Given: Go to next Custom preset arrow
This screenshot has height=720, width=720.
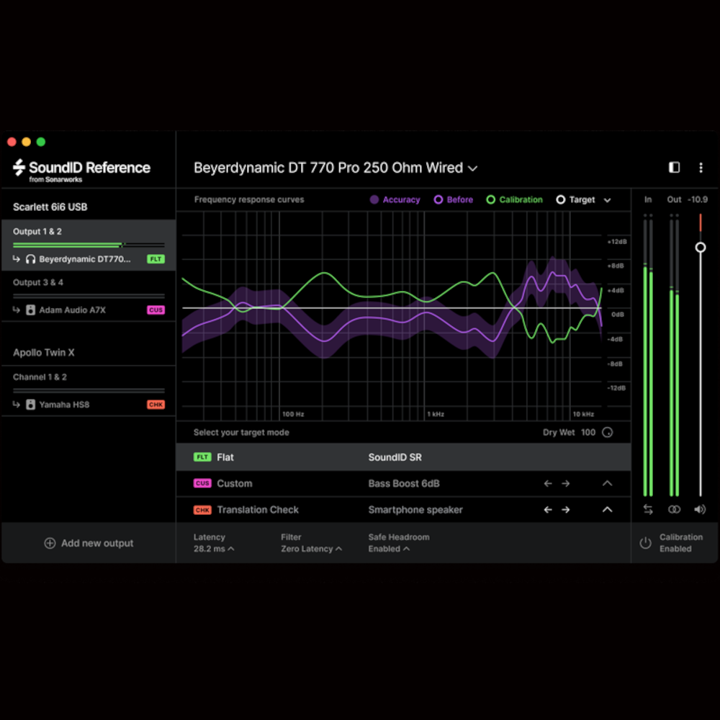Looking at the screenshot, I should tap(566, 484).
